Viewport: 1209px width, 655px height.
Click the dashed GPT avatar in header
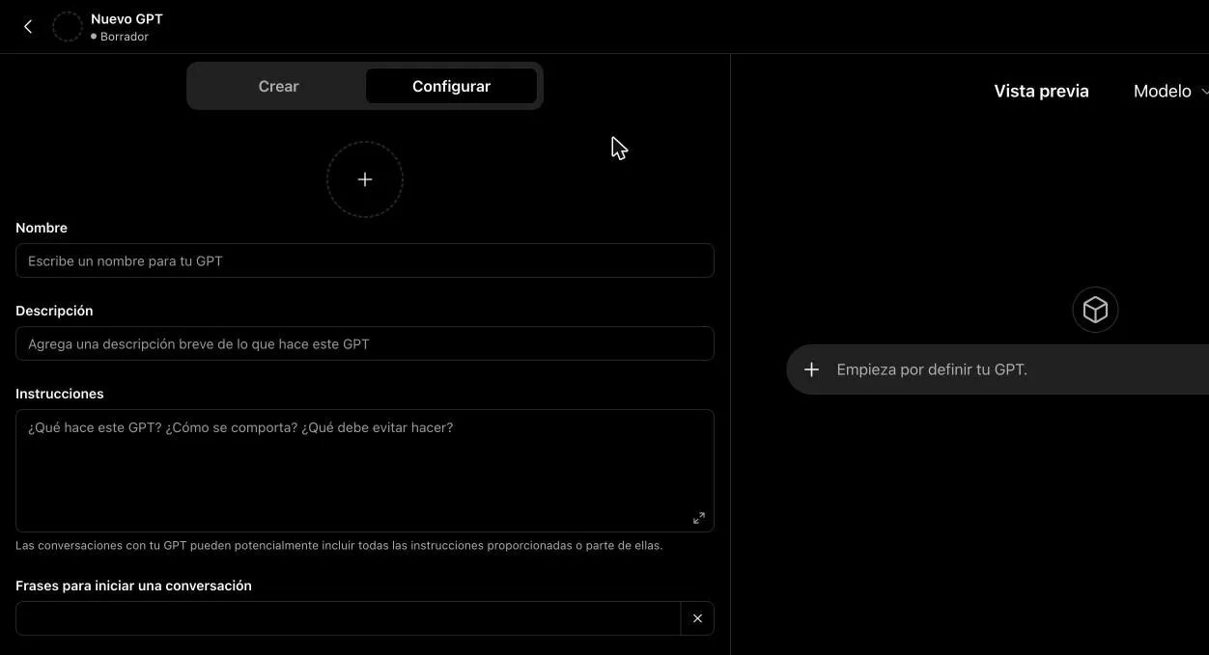68,27
